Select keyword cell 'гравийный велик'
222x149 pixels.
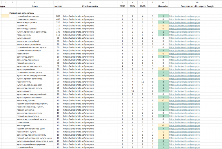coord(35,110)
